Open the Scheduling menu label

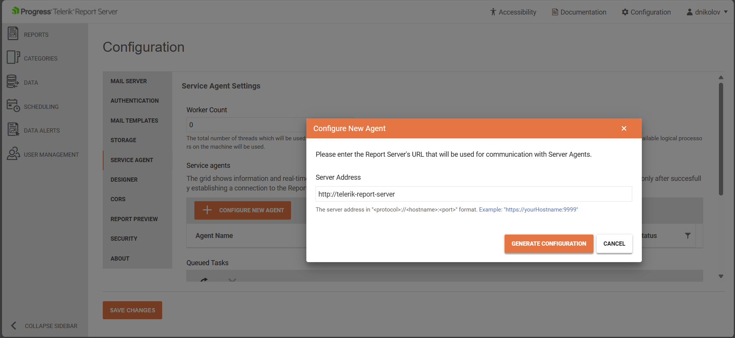[41, 107]
